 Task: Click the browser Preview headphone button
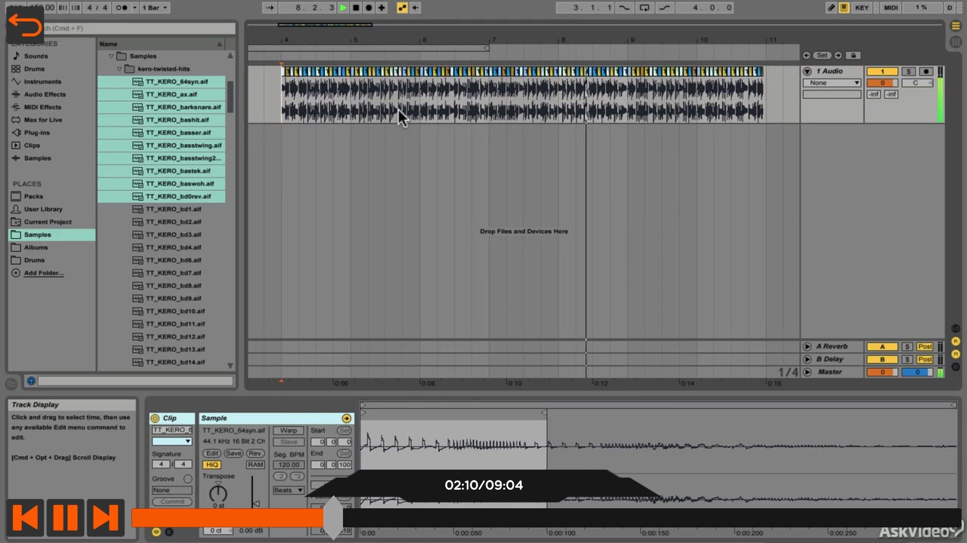click(x=31, y=381)
